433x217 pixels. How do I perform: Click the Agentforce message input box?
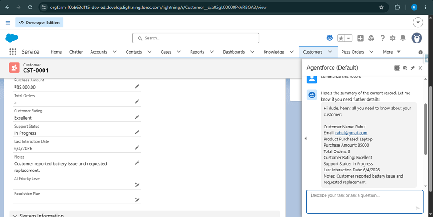pos(365,201)
